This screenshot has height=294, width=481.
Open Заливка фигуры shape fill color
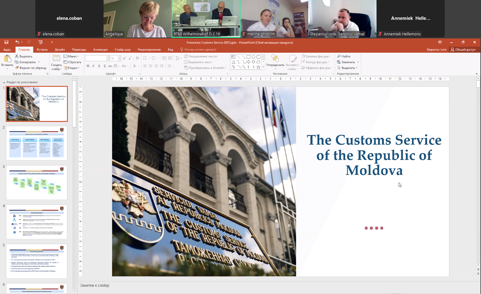316,56
